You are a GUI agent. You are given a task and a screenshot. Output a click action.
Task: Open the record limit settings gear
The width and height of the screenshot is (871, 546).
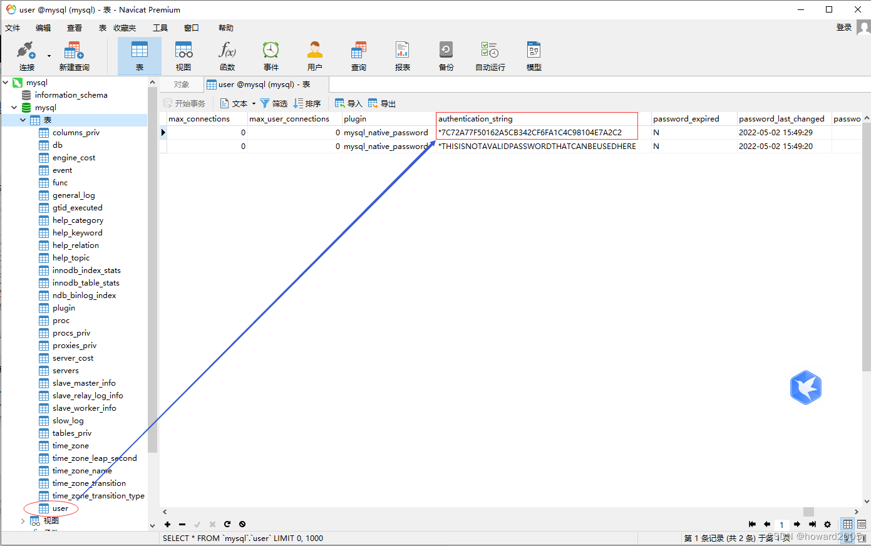click(x=827, y=524)
